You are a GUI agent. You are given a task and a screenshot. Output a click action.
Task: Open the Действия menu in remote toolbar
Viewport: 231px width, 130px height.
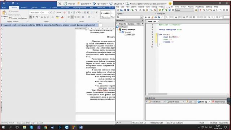(84, 4)
